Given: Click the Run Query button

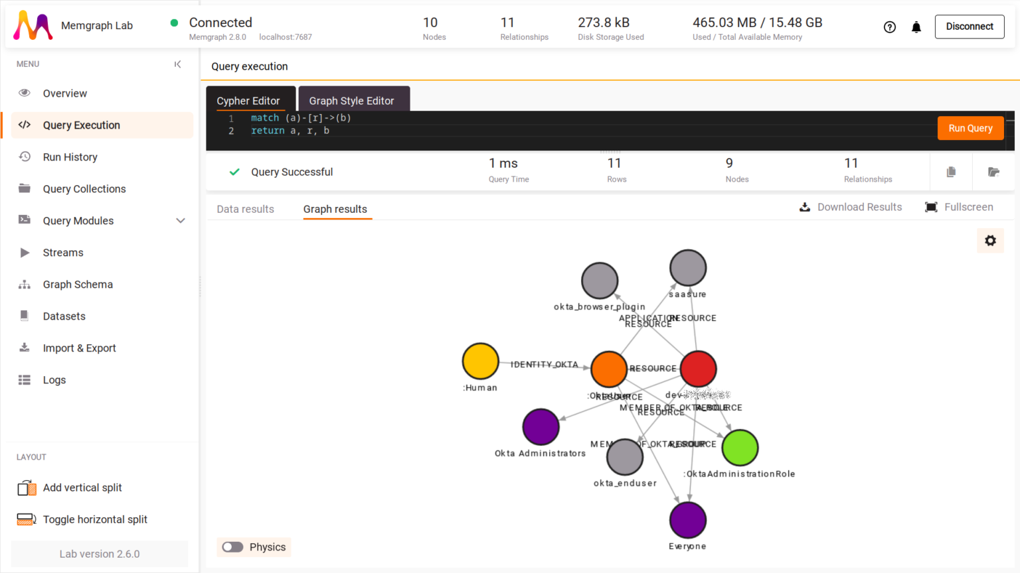Looking at the screenshot, I should [970, 127].
